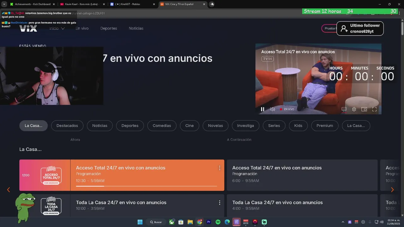Switch to KiraGGT - Roblox tab

coord(133,4)
